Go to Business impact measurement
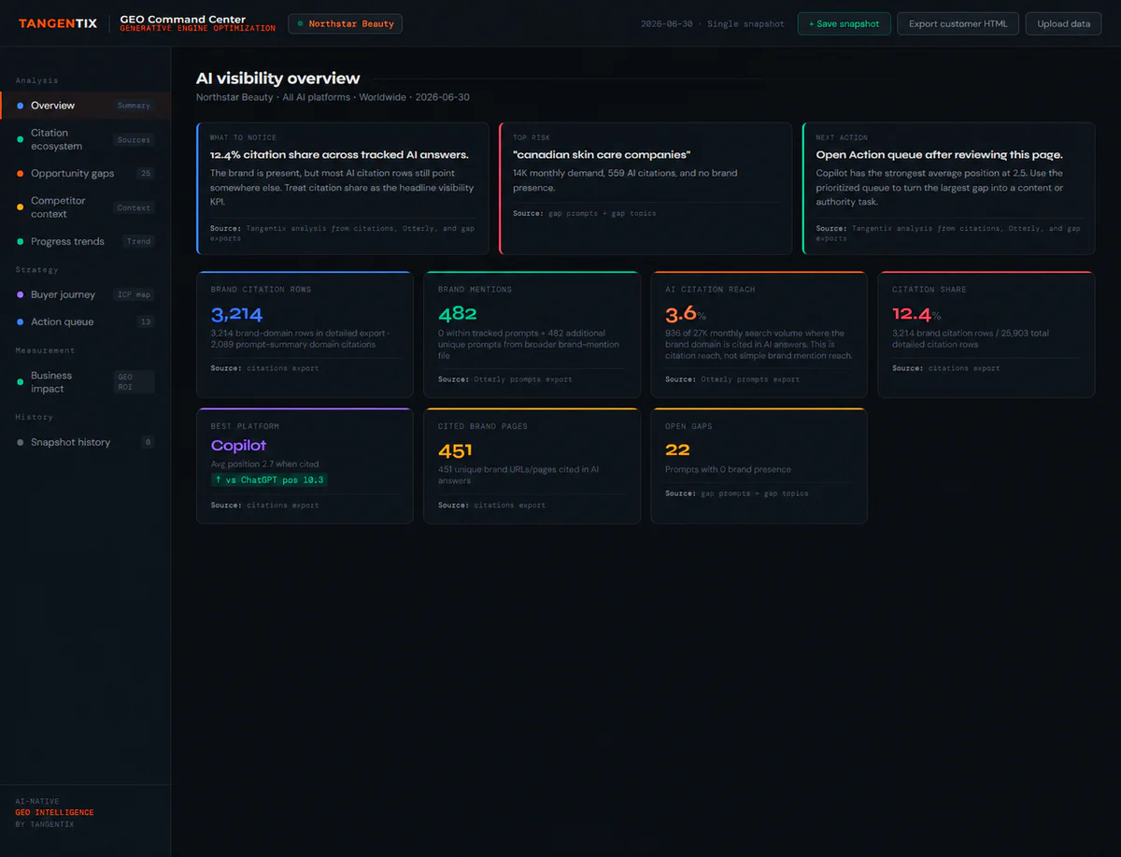Screen dimensions: 1121x857 point(85,382)
